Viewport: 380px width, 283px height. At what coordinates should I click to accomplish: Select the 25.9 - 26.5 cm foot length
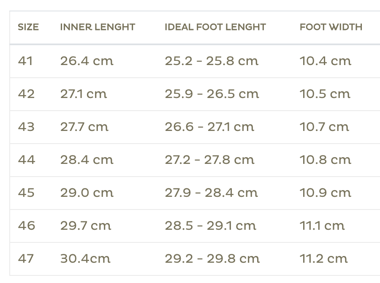[x=212, y=94]
